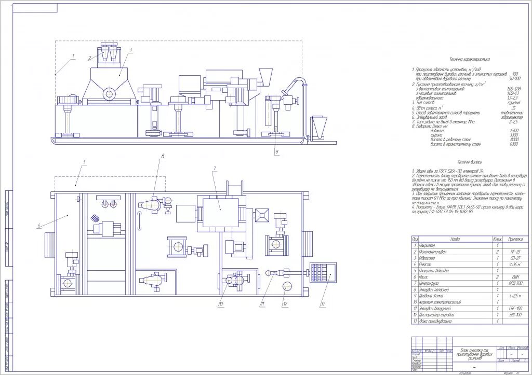Select table row 'Накриття'

click(470, 245)
